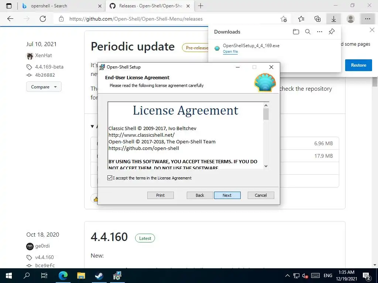The width and height of the screenshot is (378, 283).
Task: Dismiss the restore pages prompt X
Action: click(x=372, y=30)
